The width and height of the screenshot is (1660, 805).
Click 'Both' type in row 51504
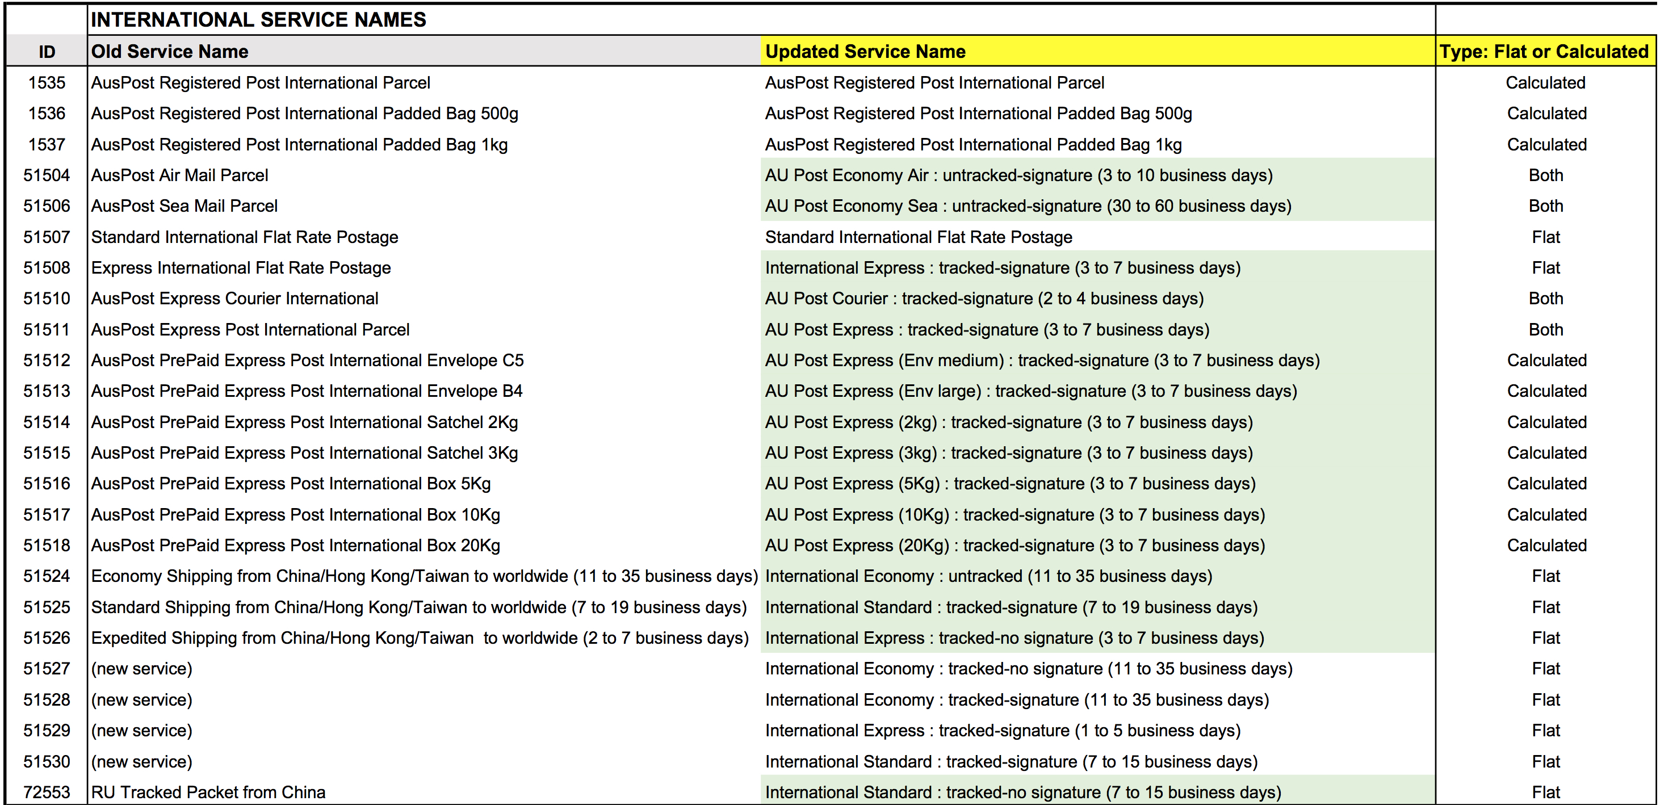coord(1545,175)
